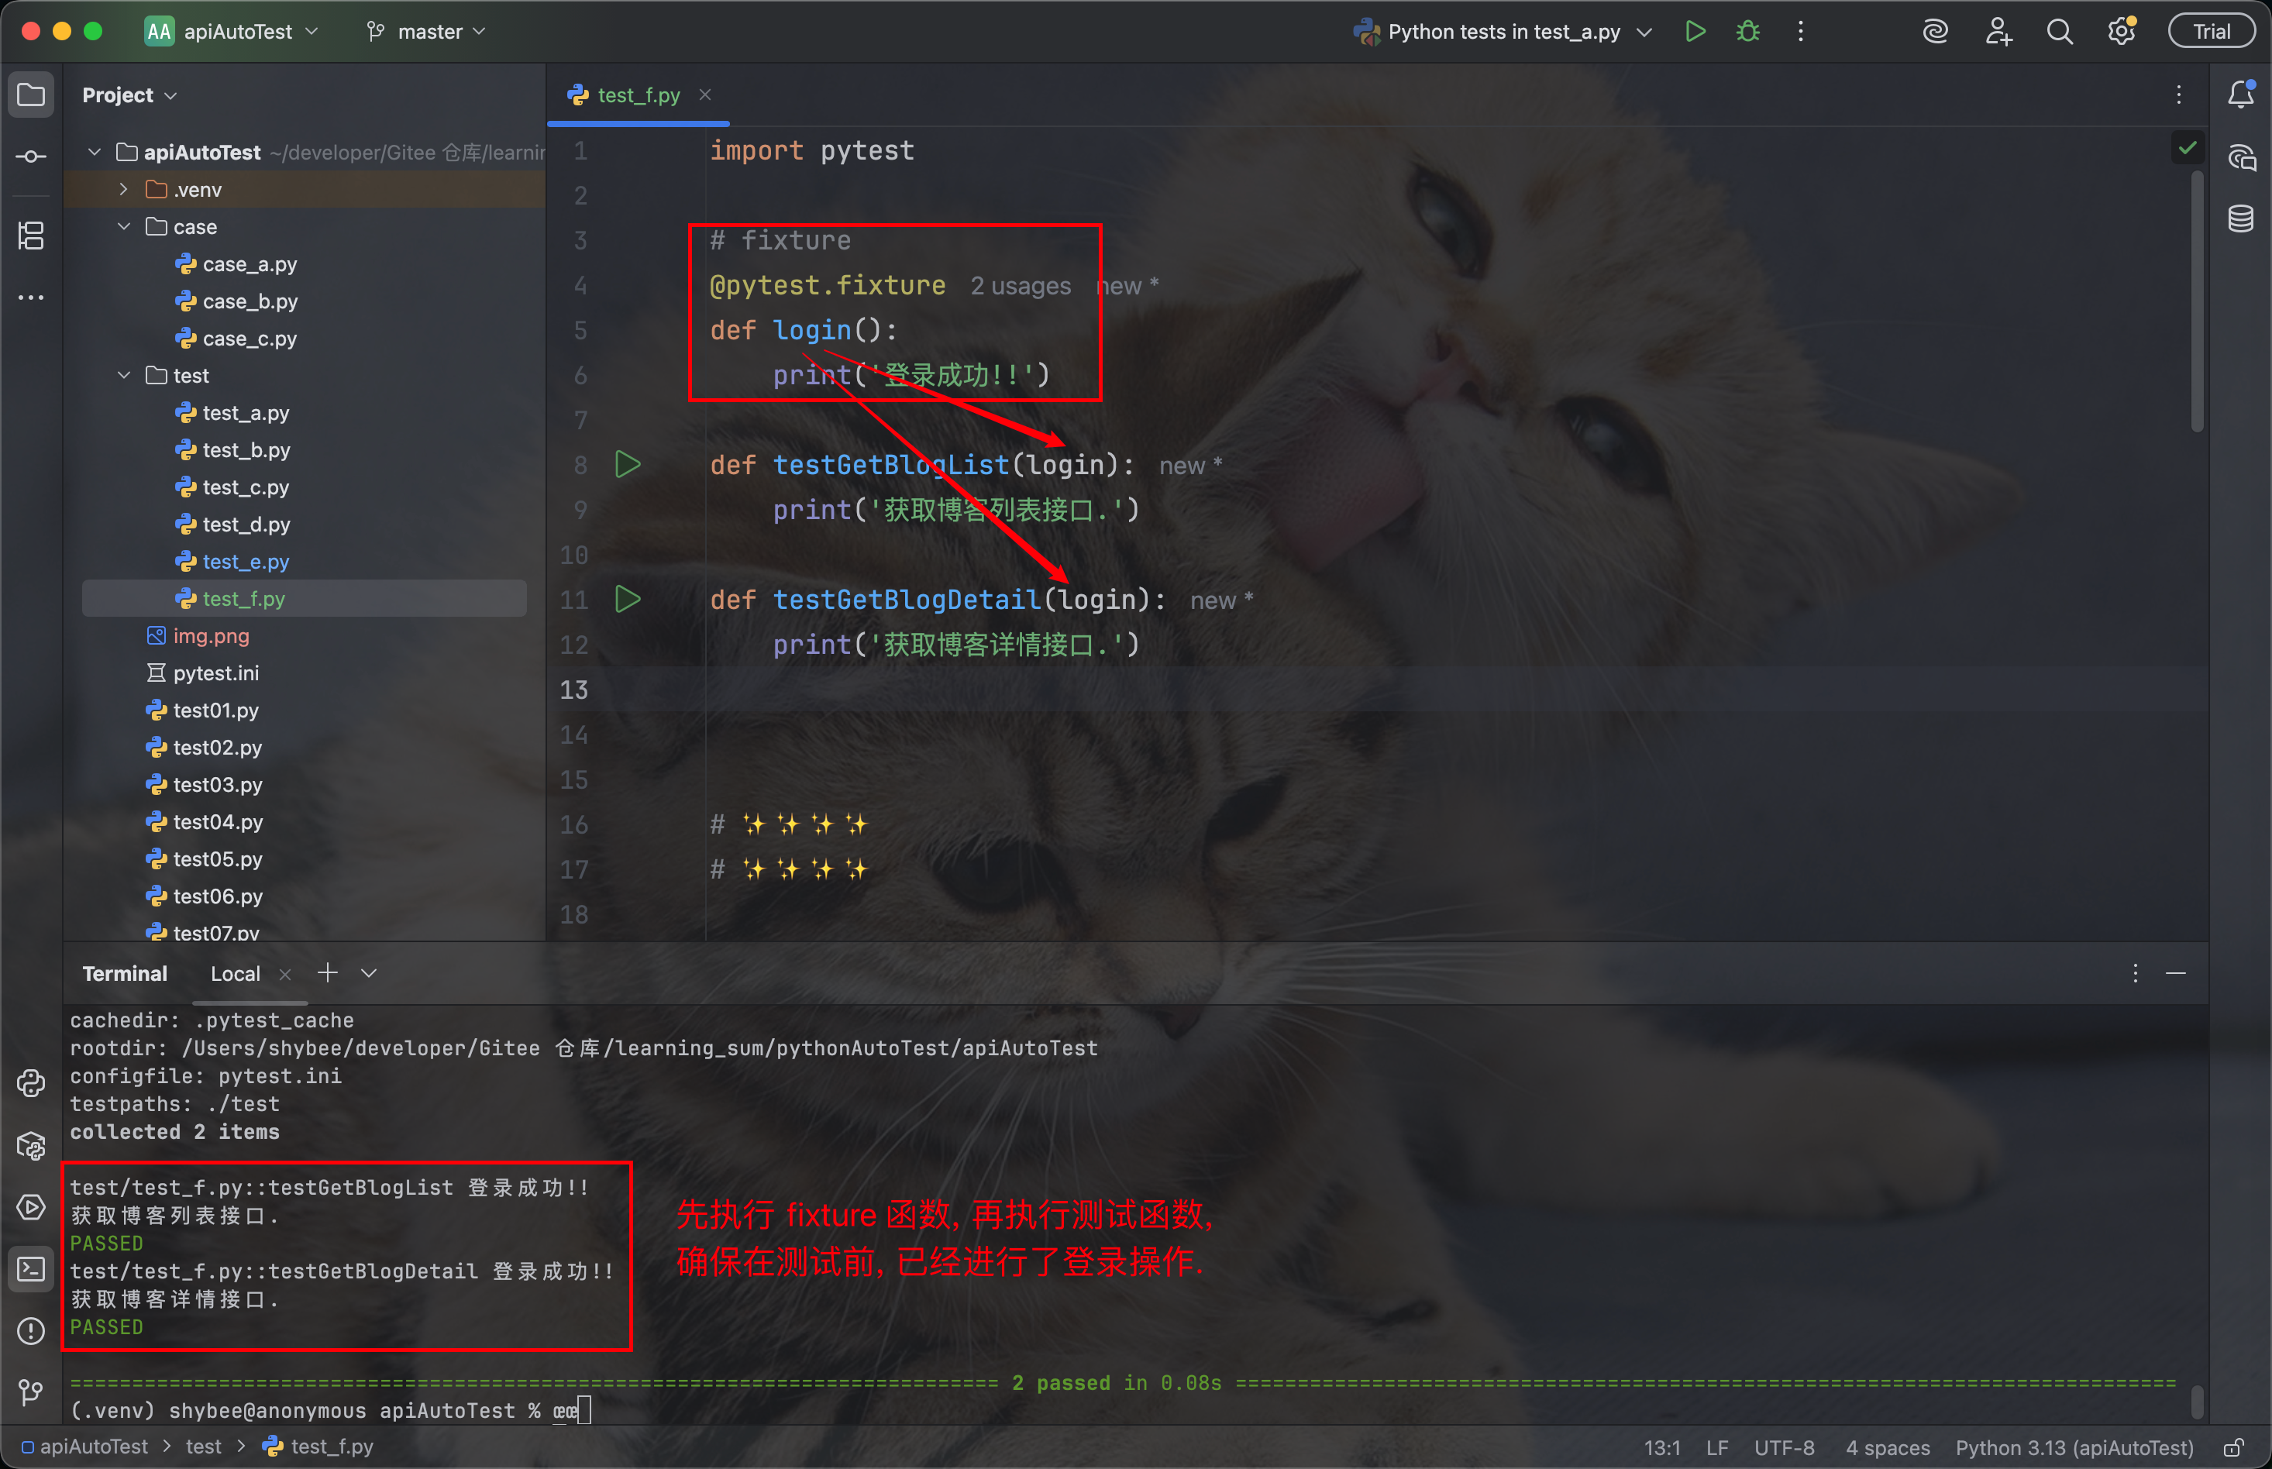2272x1469 pixels.
Task: Expand the .venv folder
Action: pyautogui.click(x=123, y=190)
